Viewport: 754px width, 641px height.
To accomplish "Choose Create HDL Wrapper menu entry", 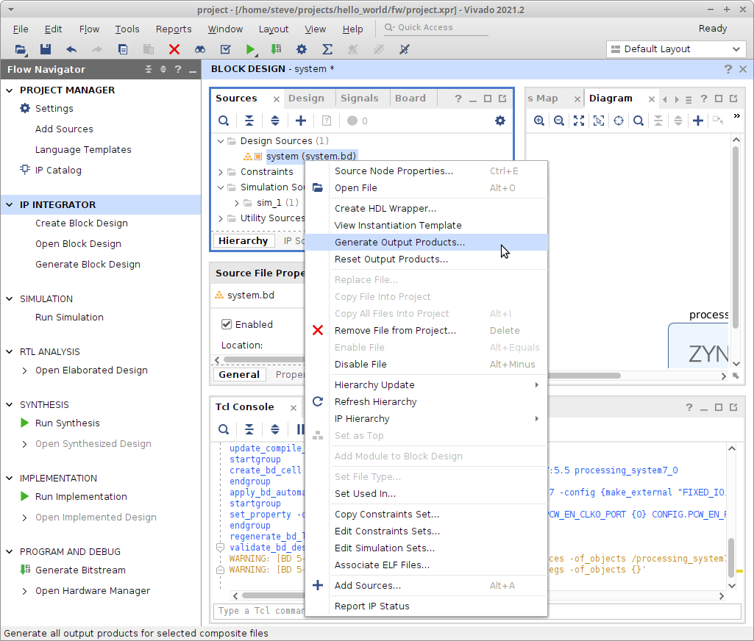I will point(385,208).
